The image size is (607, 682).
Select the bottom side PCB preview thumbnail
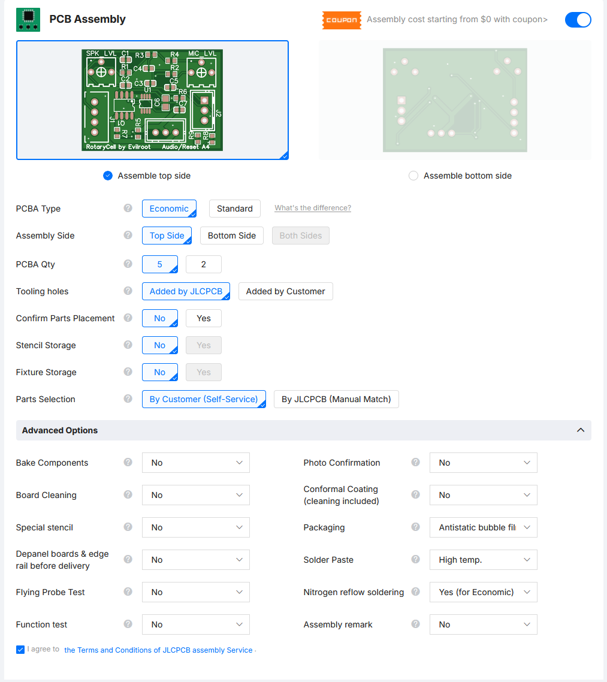point(455,100)
